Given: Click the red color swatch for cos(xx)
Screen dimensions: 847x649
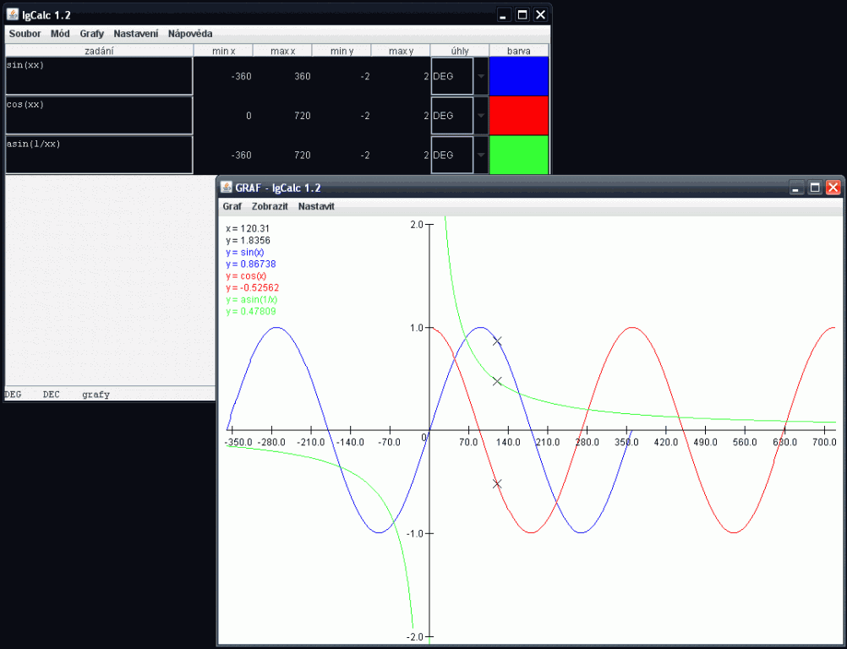Looking at the screenshot, I should tap(519, 116).
